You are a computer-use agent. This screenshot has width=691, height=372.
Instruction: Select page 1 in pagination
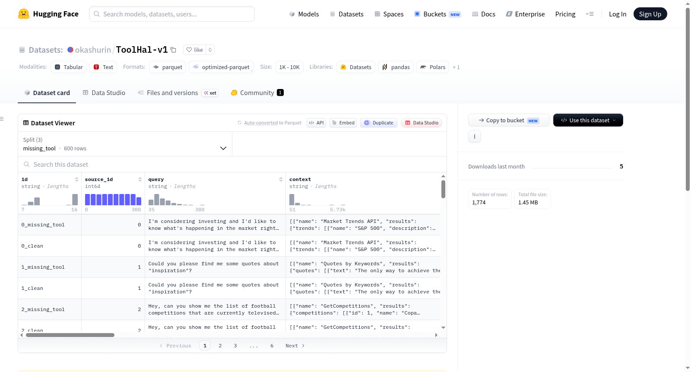pos(205,346)
